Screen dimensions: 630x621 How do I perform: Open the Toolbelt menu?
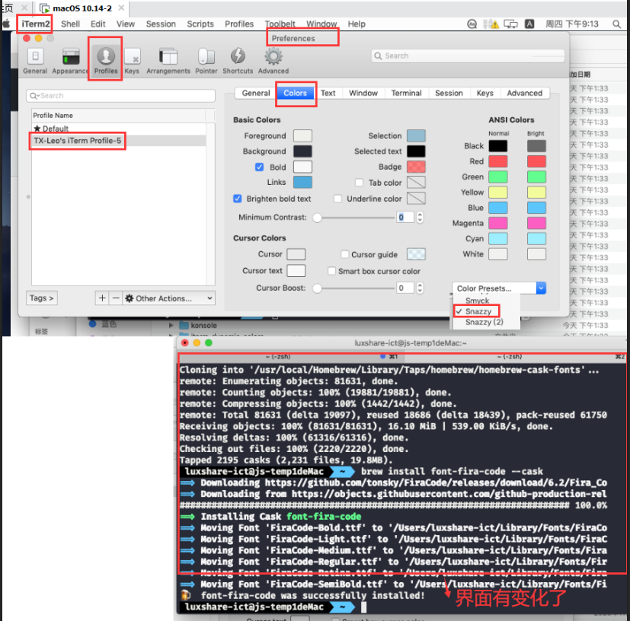point(280,24)
